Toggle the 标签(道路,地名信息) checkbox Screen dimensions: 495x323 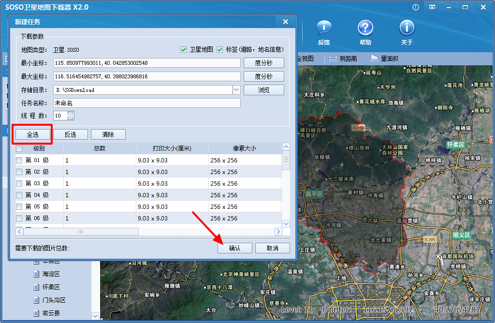pyautogui.click(x=219, y=49)
